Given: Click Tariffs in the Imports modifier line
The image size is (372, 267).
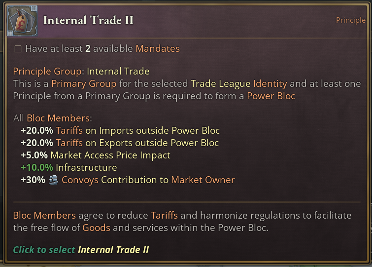Looking at the screenshot, I should click(69, 131).
